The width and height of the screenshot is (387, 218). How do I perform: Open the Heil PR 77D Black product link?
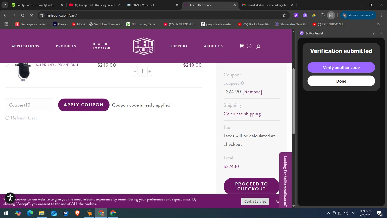pyautogui.click(x=57, y=65)
